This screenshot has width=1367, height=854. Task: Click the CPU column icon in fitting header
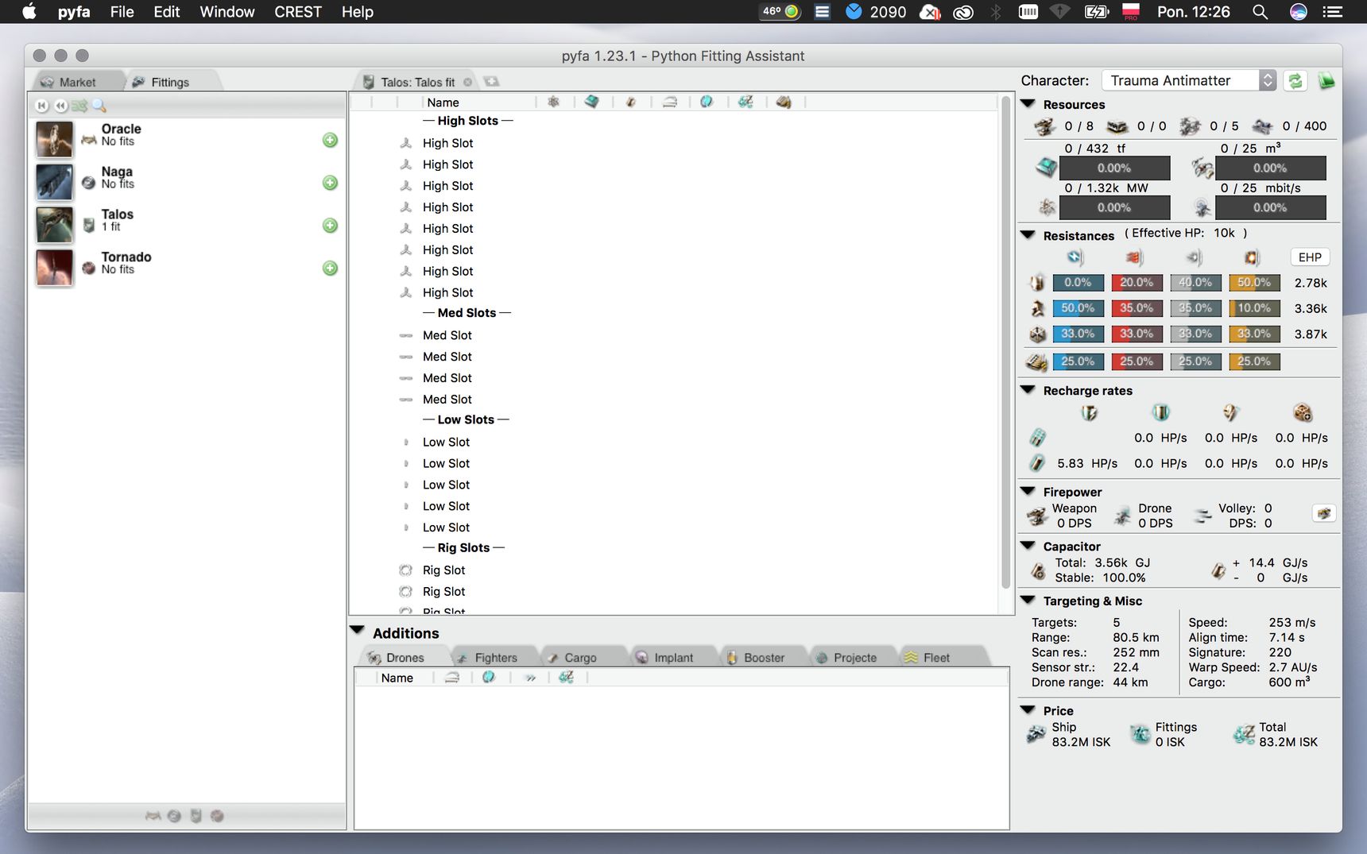click(591, 102)
